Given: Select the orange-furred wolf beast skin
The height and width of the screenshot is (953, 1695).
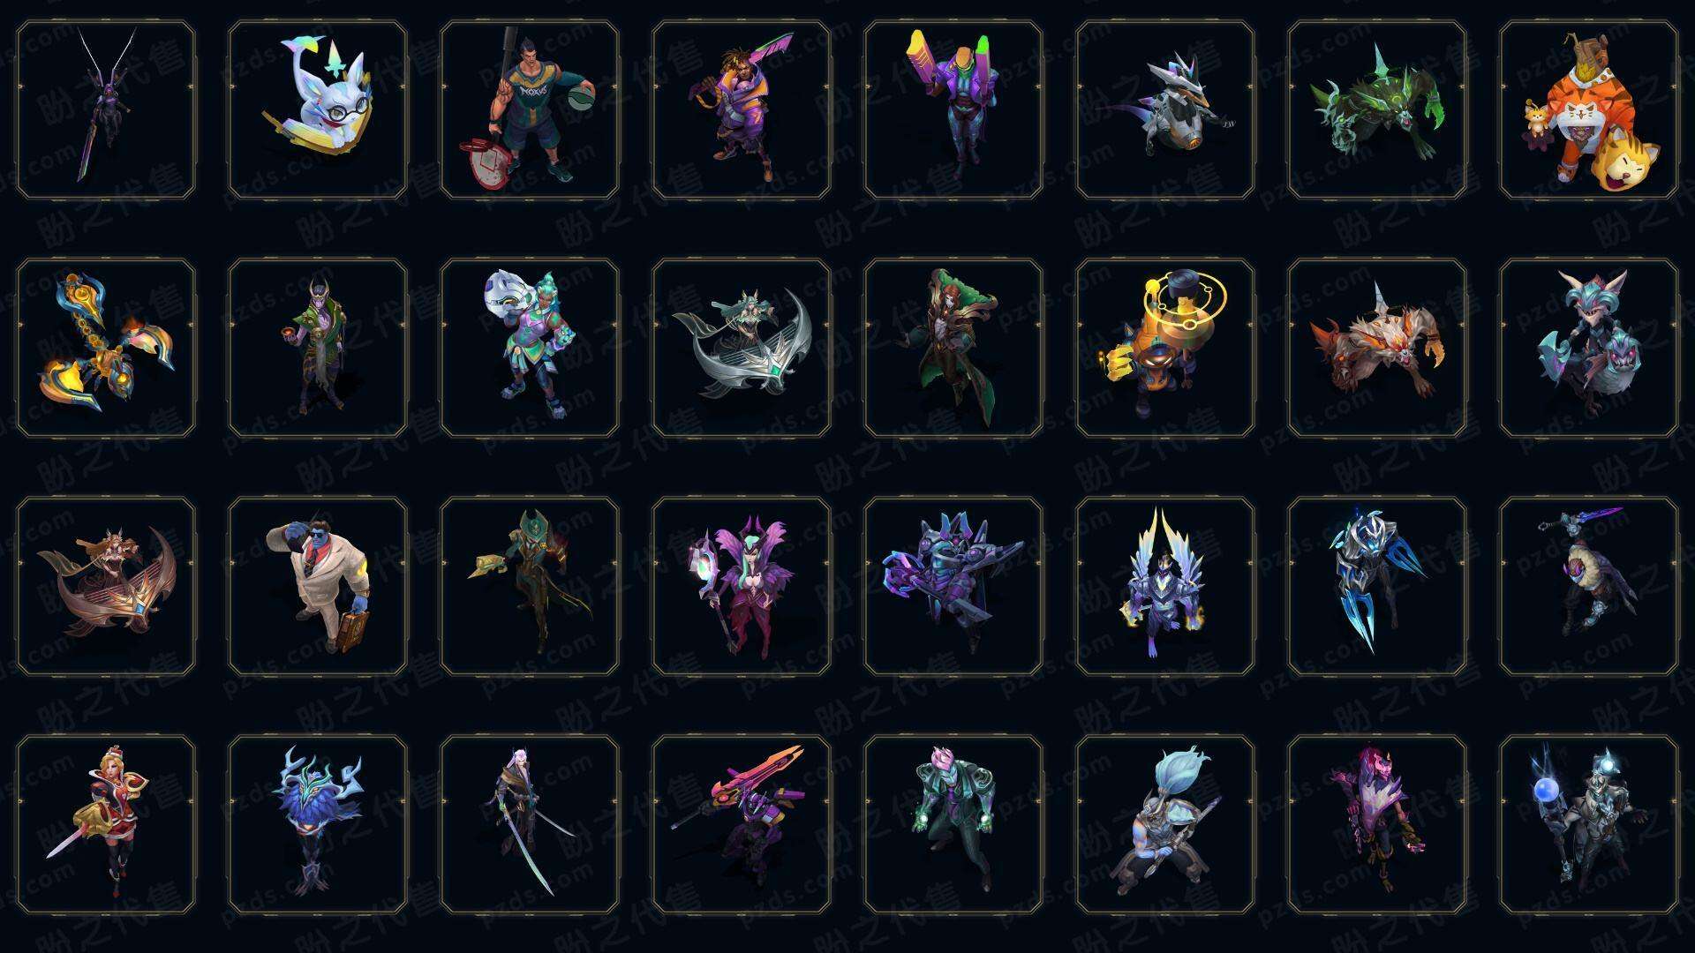Looking at the screenshot, I should pos(1377,348).
